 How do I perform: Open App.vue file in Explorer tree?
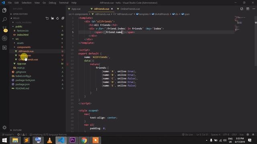[21, 64]
